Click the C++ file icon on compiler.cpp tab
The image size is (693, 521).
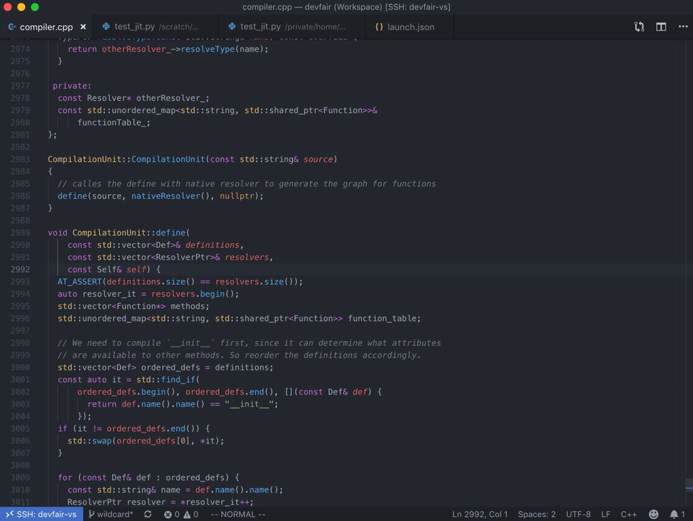[x=12, y=27]
